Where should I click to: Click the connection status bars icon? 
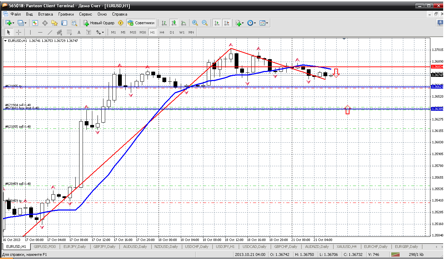(x=395, y=255)
